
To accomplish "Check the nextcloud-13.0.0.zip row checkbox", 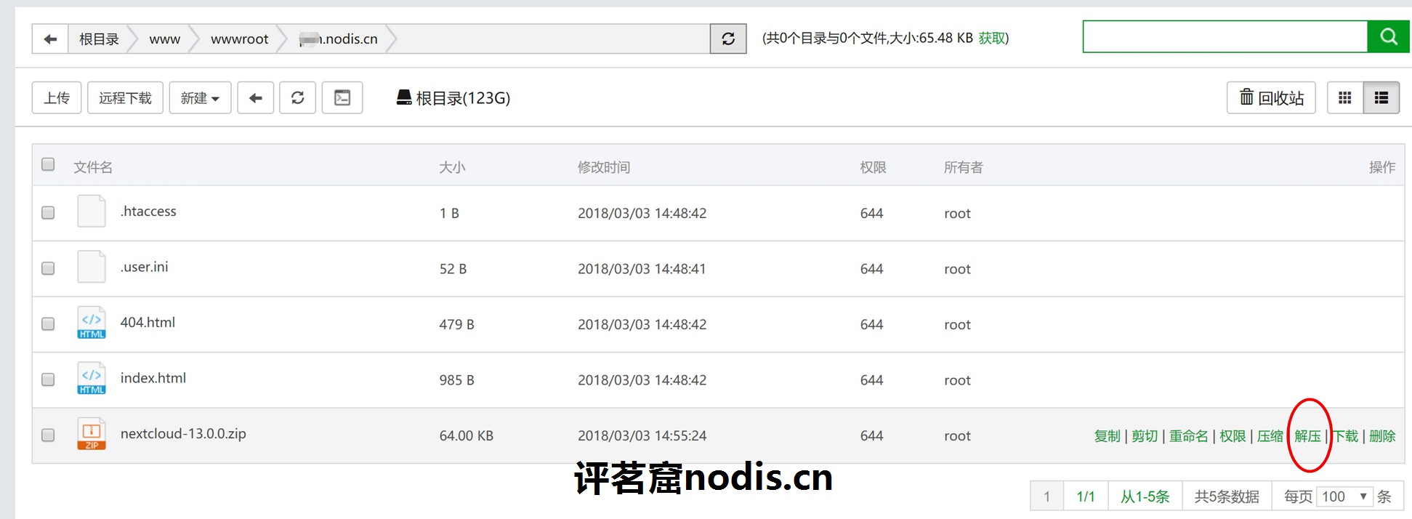I will (x=48, y=435).
